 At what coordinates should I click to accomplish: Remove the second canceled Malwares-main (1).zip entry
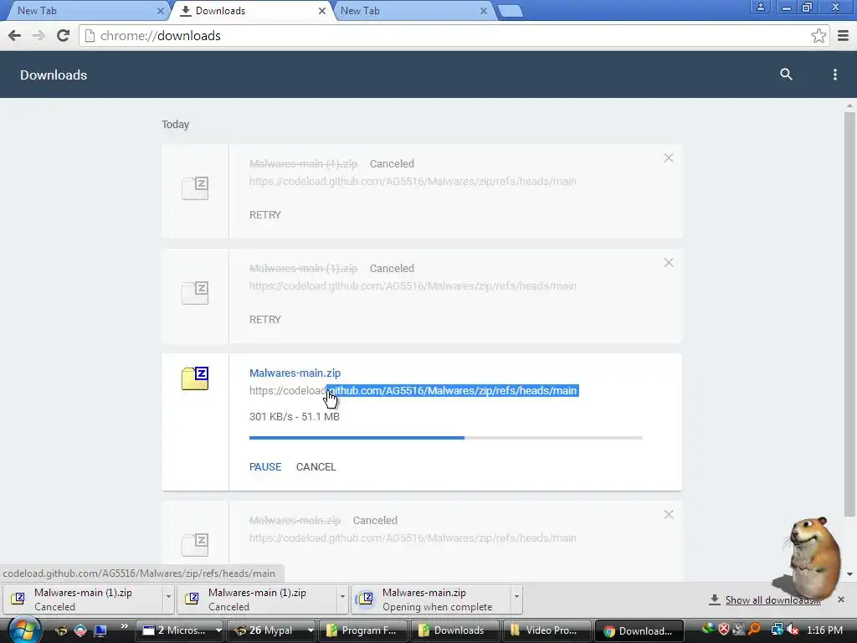(668, 263)
